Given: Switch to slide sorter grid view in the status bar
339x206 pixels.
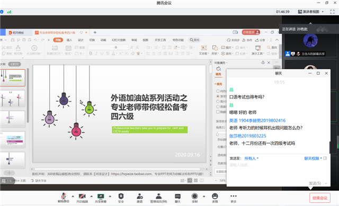Looking at the screenshot, I should point(195,181).
